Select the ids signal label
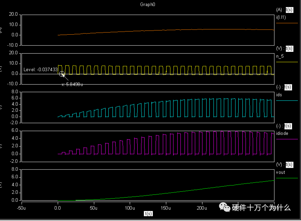This screenshot has height=221, width=301. click(x=279, y=95)
